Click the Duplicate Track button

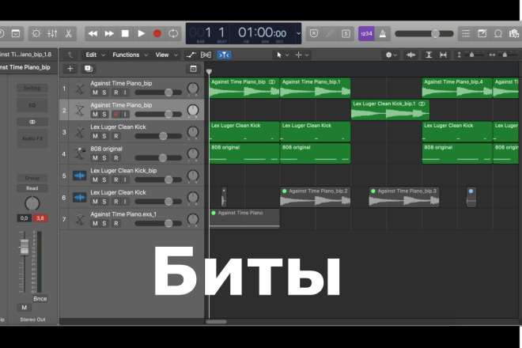tap(89, 69)
